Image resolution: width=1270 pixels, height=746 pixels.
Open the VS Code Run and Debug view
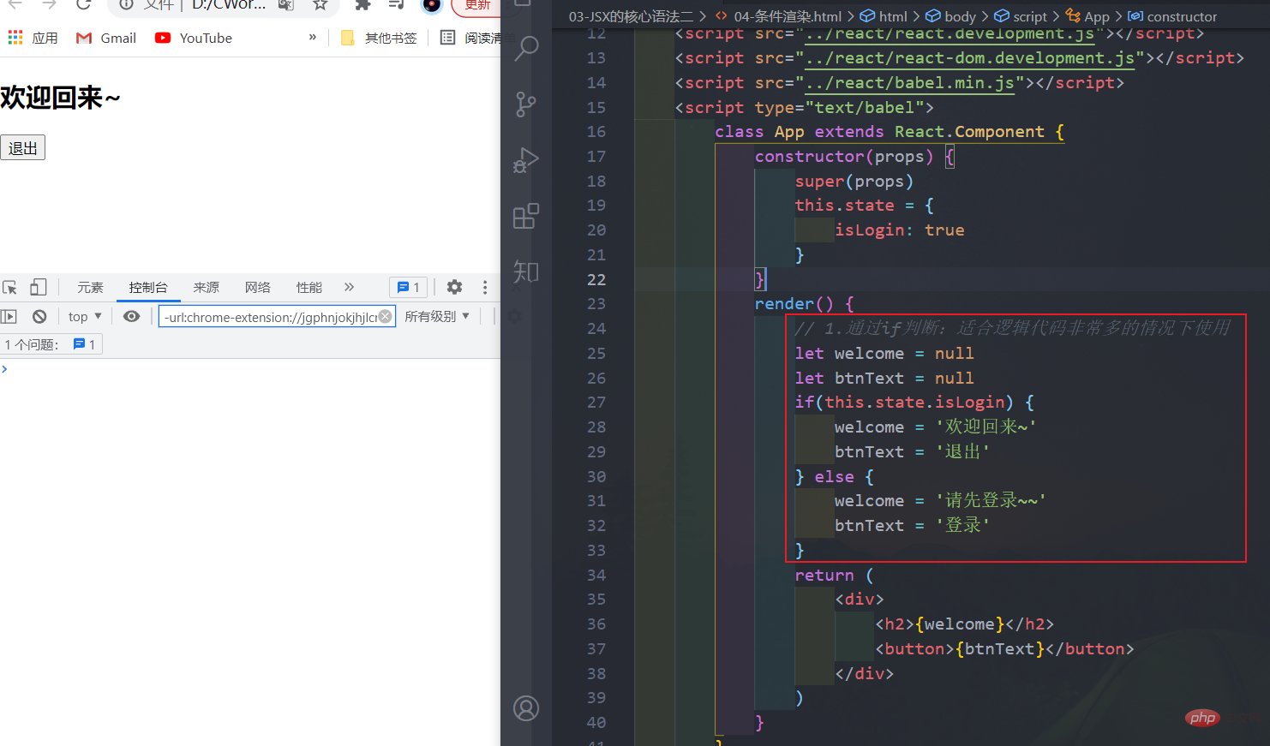526,160
